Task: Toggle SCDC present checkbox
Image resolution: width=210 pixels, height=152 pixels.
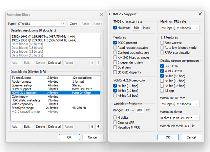Action: point(115,43)
